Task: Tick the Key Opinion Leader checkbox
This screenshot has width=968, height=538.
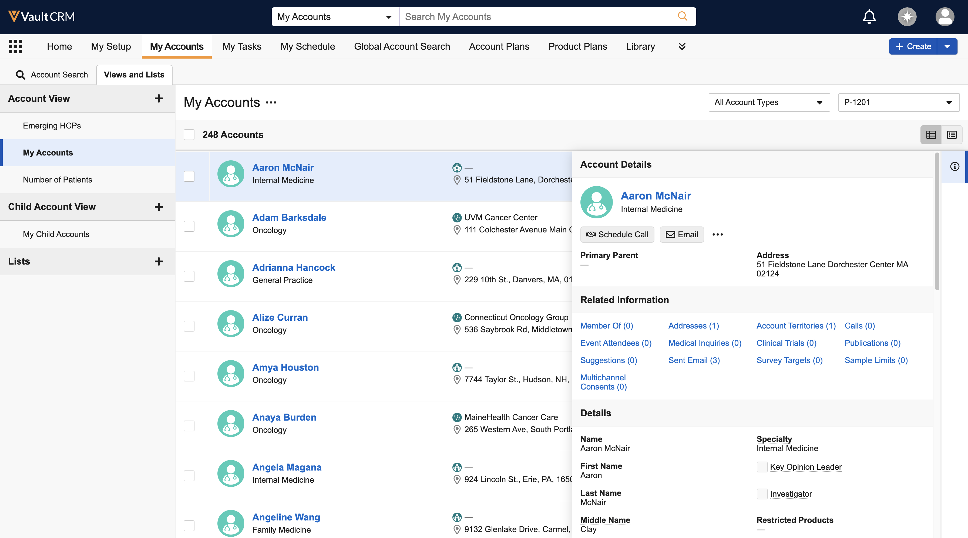Action: (762, 467)
